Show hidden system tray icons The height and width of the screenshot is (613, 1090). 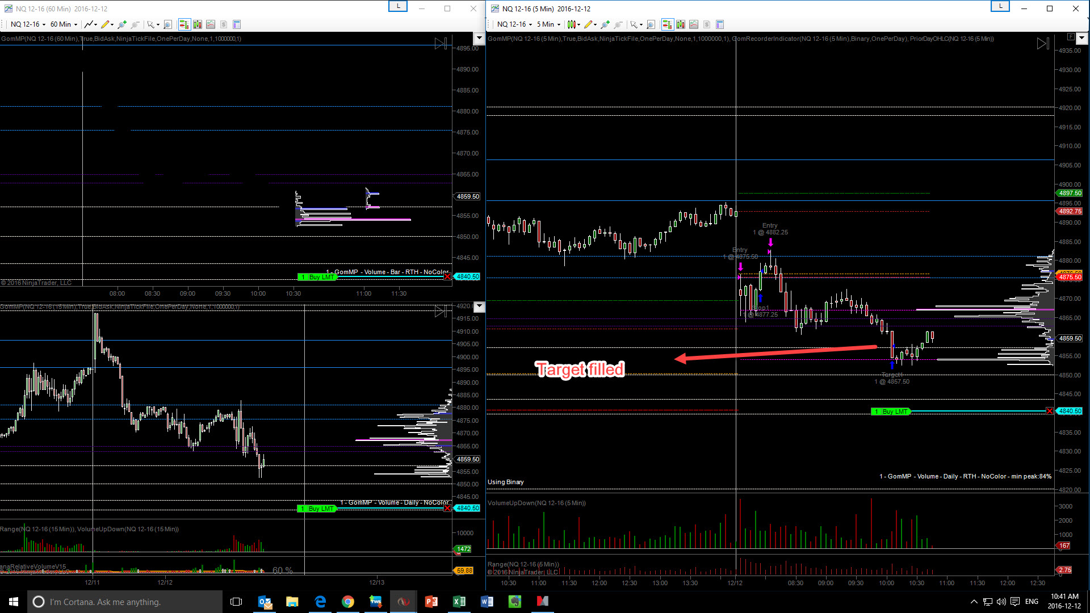[x=974, y=602]
